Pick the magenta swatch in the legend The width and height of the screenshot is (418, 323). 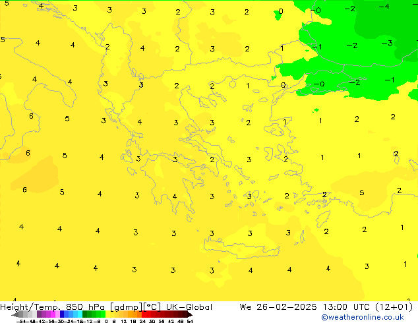click(53, 314)
